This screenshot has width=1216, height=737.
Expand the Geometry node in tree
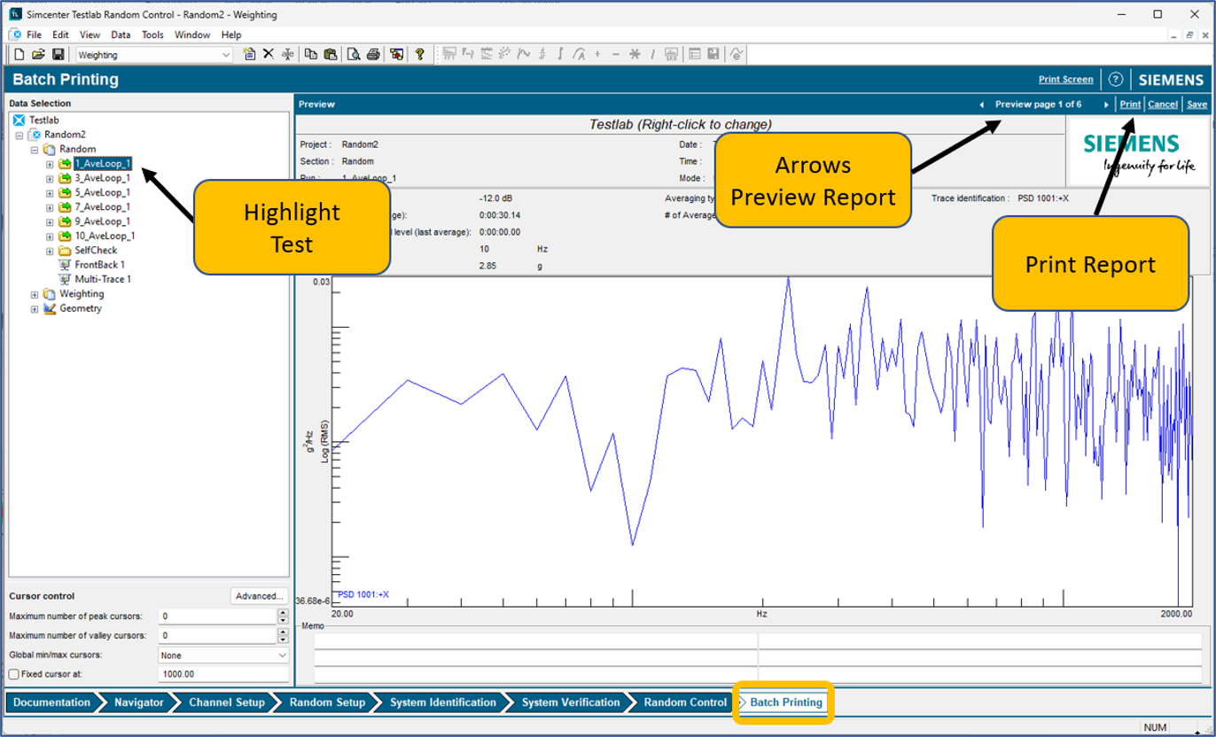(35, 308)
